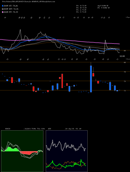Select the 'DOW ST: 73.26' legend text
Screen dimensions: 130x172
pos(11,6)
